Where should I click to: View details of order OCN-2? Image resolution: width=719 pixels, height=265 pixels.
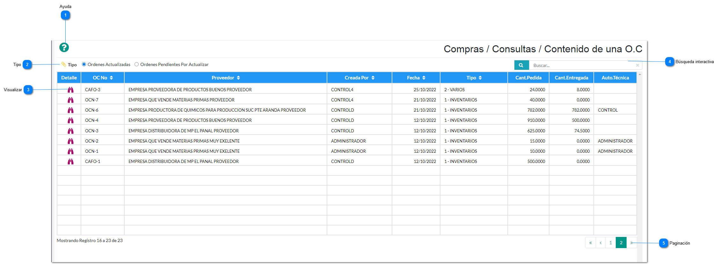pos(70,141)
